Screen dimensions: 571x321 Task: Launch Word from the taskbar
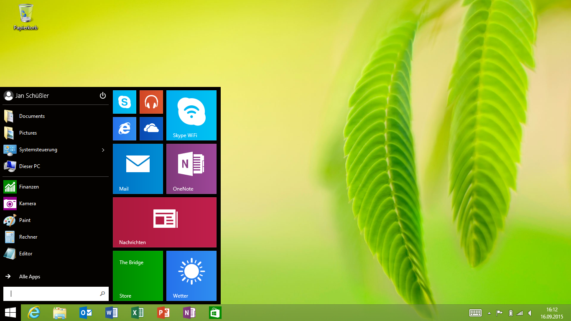tap(112, 313)
